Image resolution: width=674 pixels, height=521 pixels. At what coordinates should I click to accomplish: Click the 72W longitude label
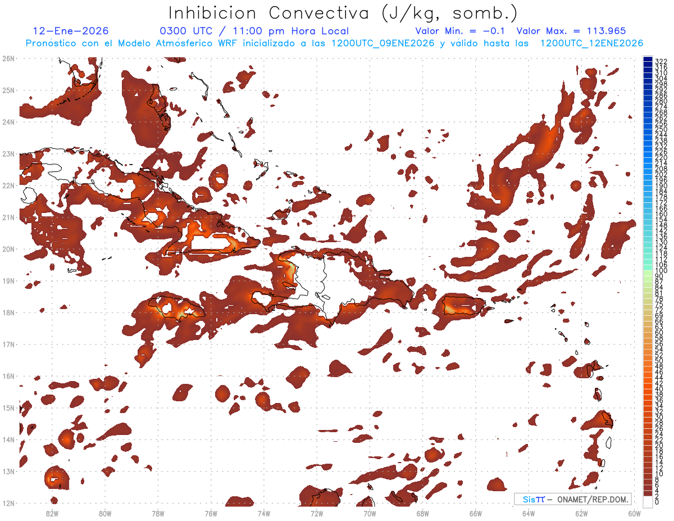tap(317, 513)
